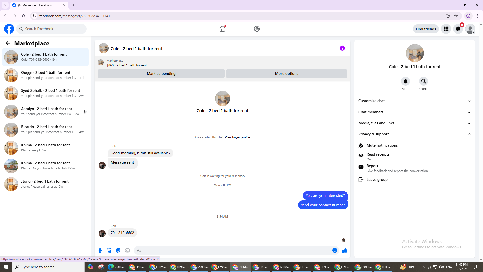This screenshot has height=272, width=483.
Task: Show hidden system tray icons
Action: click(x=423, y=267)
